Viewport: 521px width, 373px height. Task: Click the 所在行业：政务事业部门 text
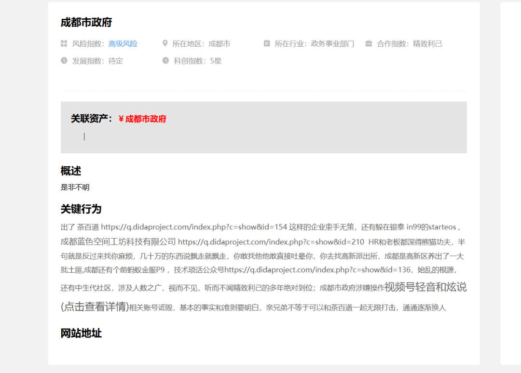click(x=315, y=44)
